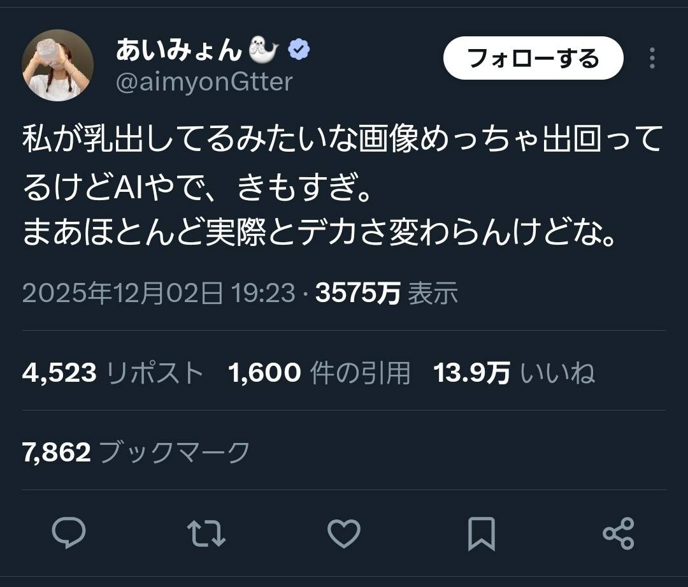Click the @aimyonGtter handle
Screen dimensions: 688x587
(204, 82)
